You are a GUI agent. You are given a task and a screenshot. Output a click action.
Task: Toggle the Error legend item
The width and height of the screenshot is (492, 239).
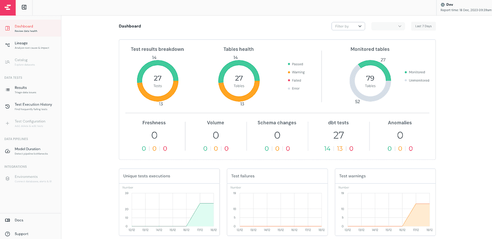(x=294, y=89)
